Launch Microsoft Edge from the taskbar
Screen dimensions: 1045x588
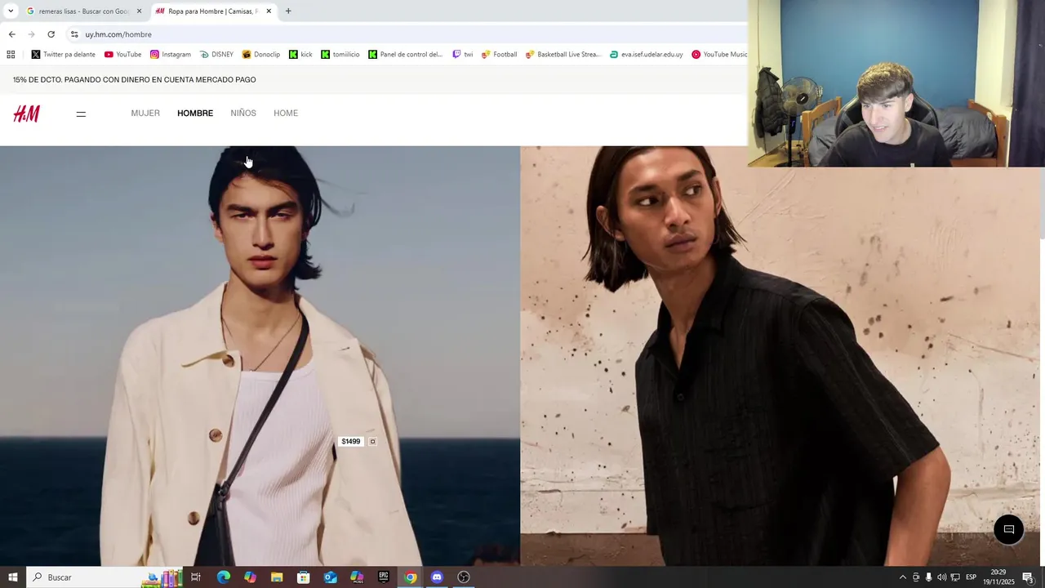tap(223, 577)
